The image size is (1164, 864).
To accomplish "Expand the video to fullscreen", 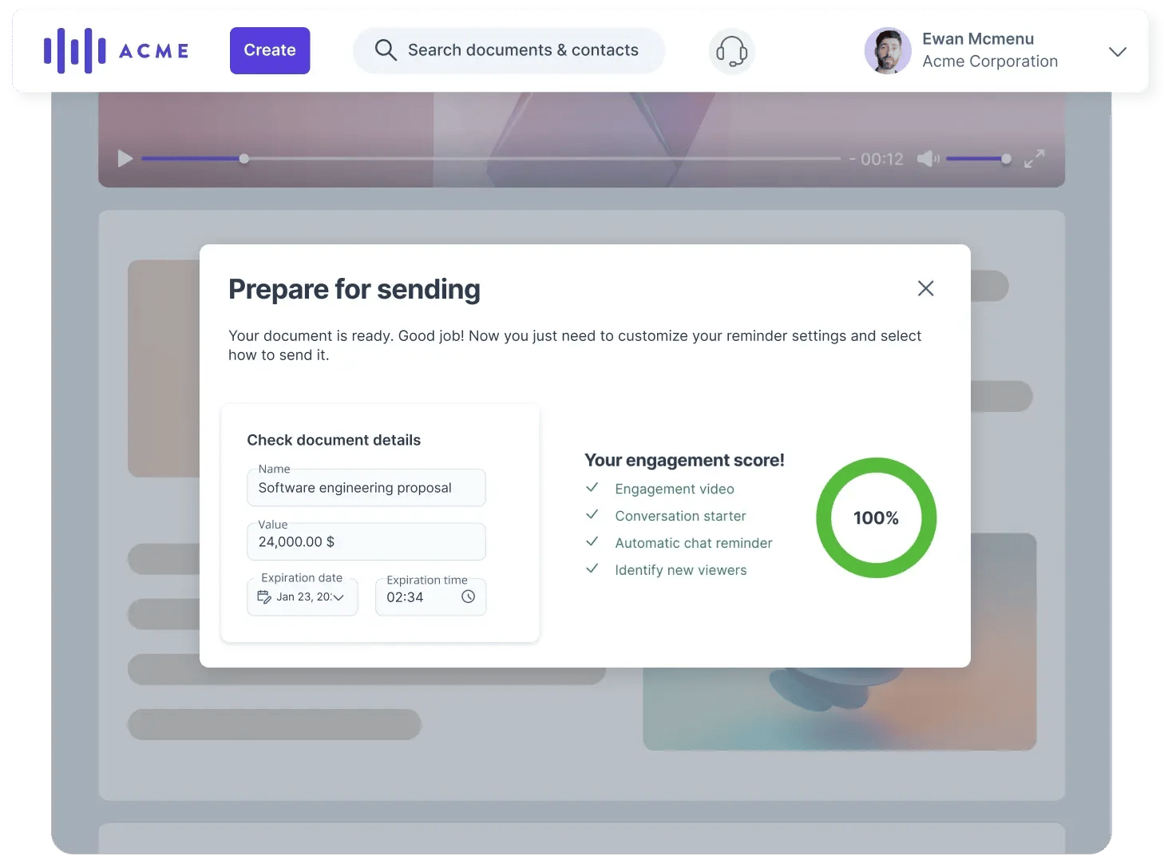I will (1034, 159).
